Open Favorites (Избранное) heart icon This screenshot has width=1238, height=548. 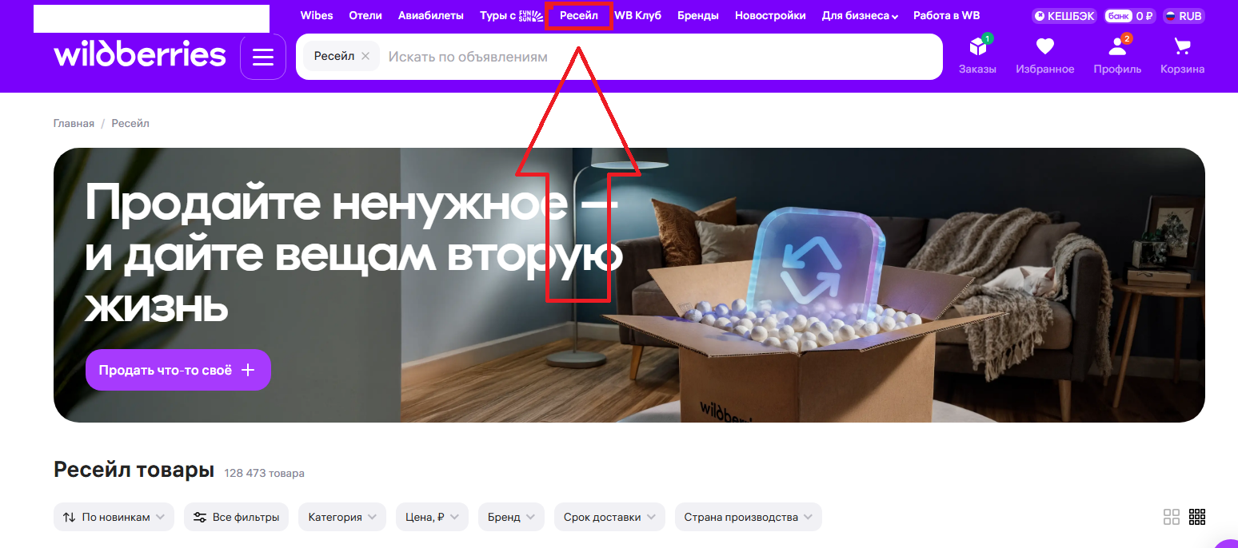[x=1044, y=48]
